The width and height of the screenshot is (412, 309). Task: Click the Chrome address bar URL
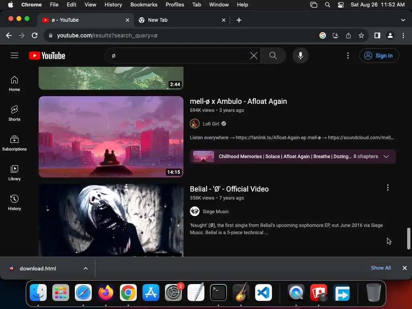[x=107, y=35]
